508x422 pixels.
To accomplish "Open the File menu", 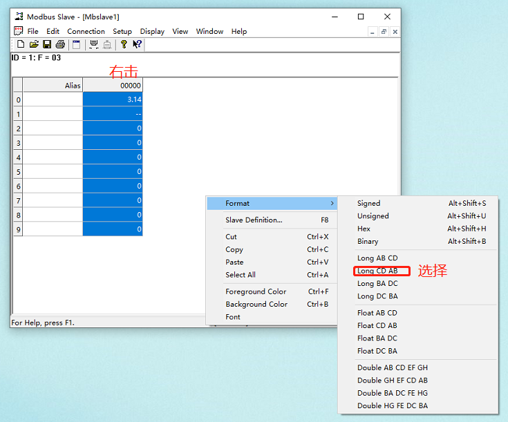I will [32, 31].
